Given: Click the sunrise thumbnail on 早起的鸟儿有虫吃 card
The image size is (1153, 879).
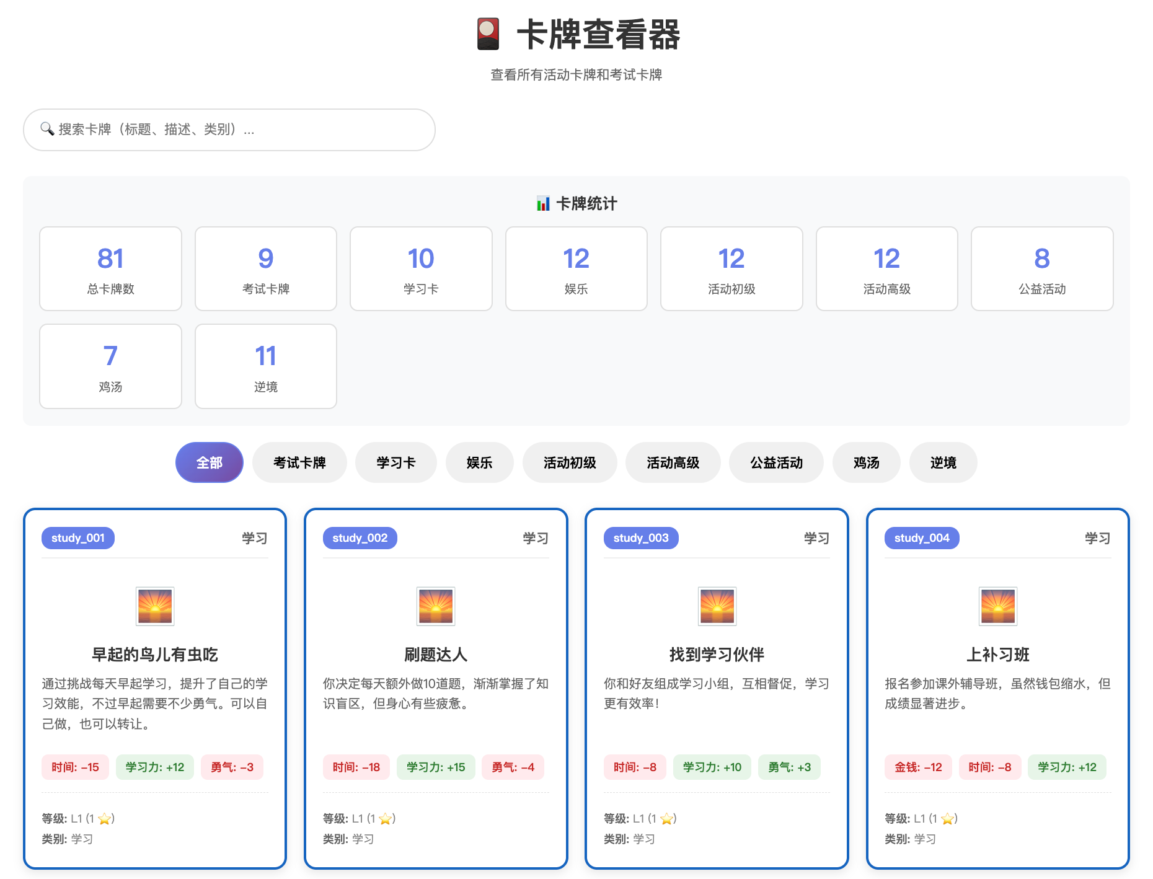Looking at the screenshot, I should click(155, 606).
